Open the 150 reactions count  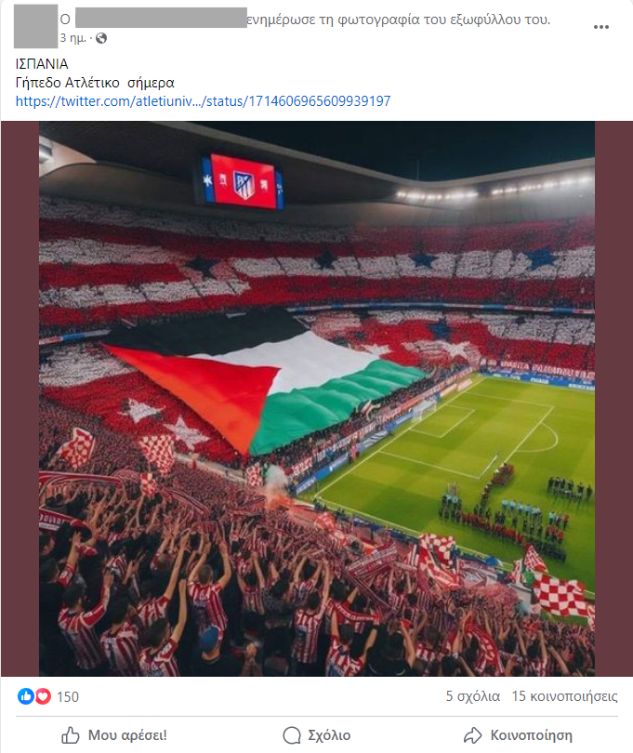pyautogui.click(x=68, y=697)
